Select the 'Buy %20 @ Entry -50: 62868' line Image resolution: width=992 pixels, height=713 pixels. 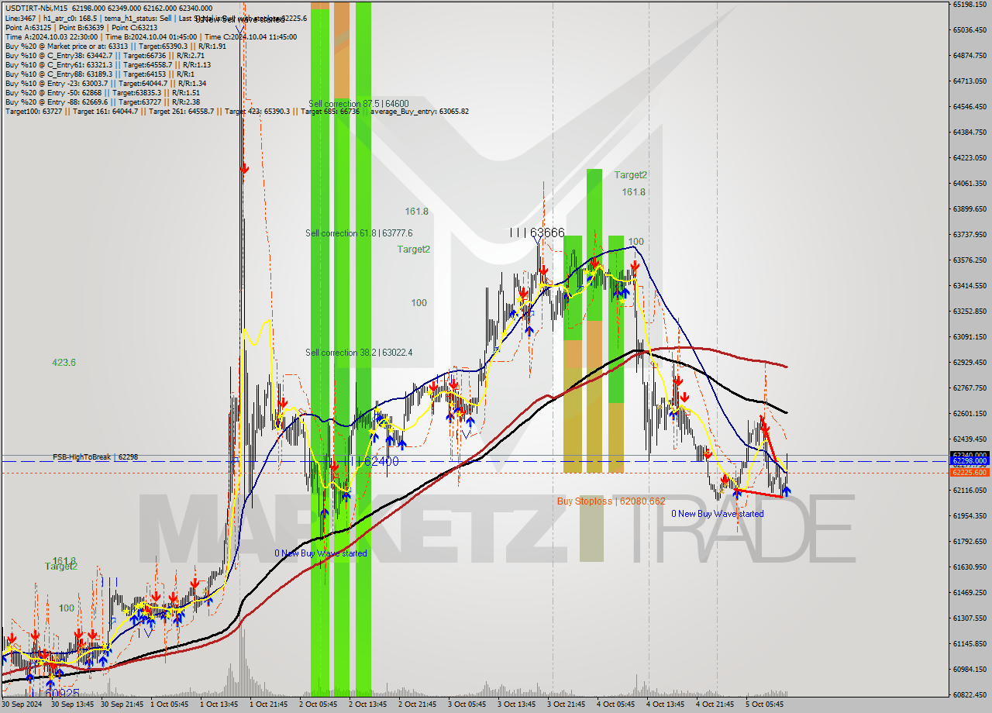[102, 92]
